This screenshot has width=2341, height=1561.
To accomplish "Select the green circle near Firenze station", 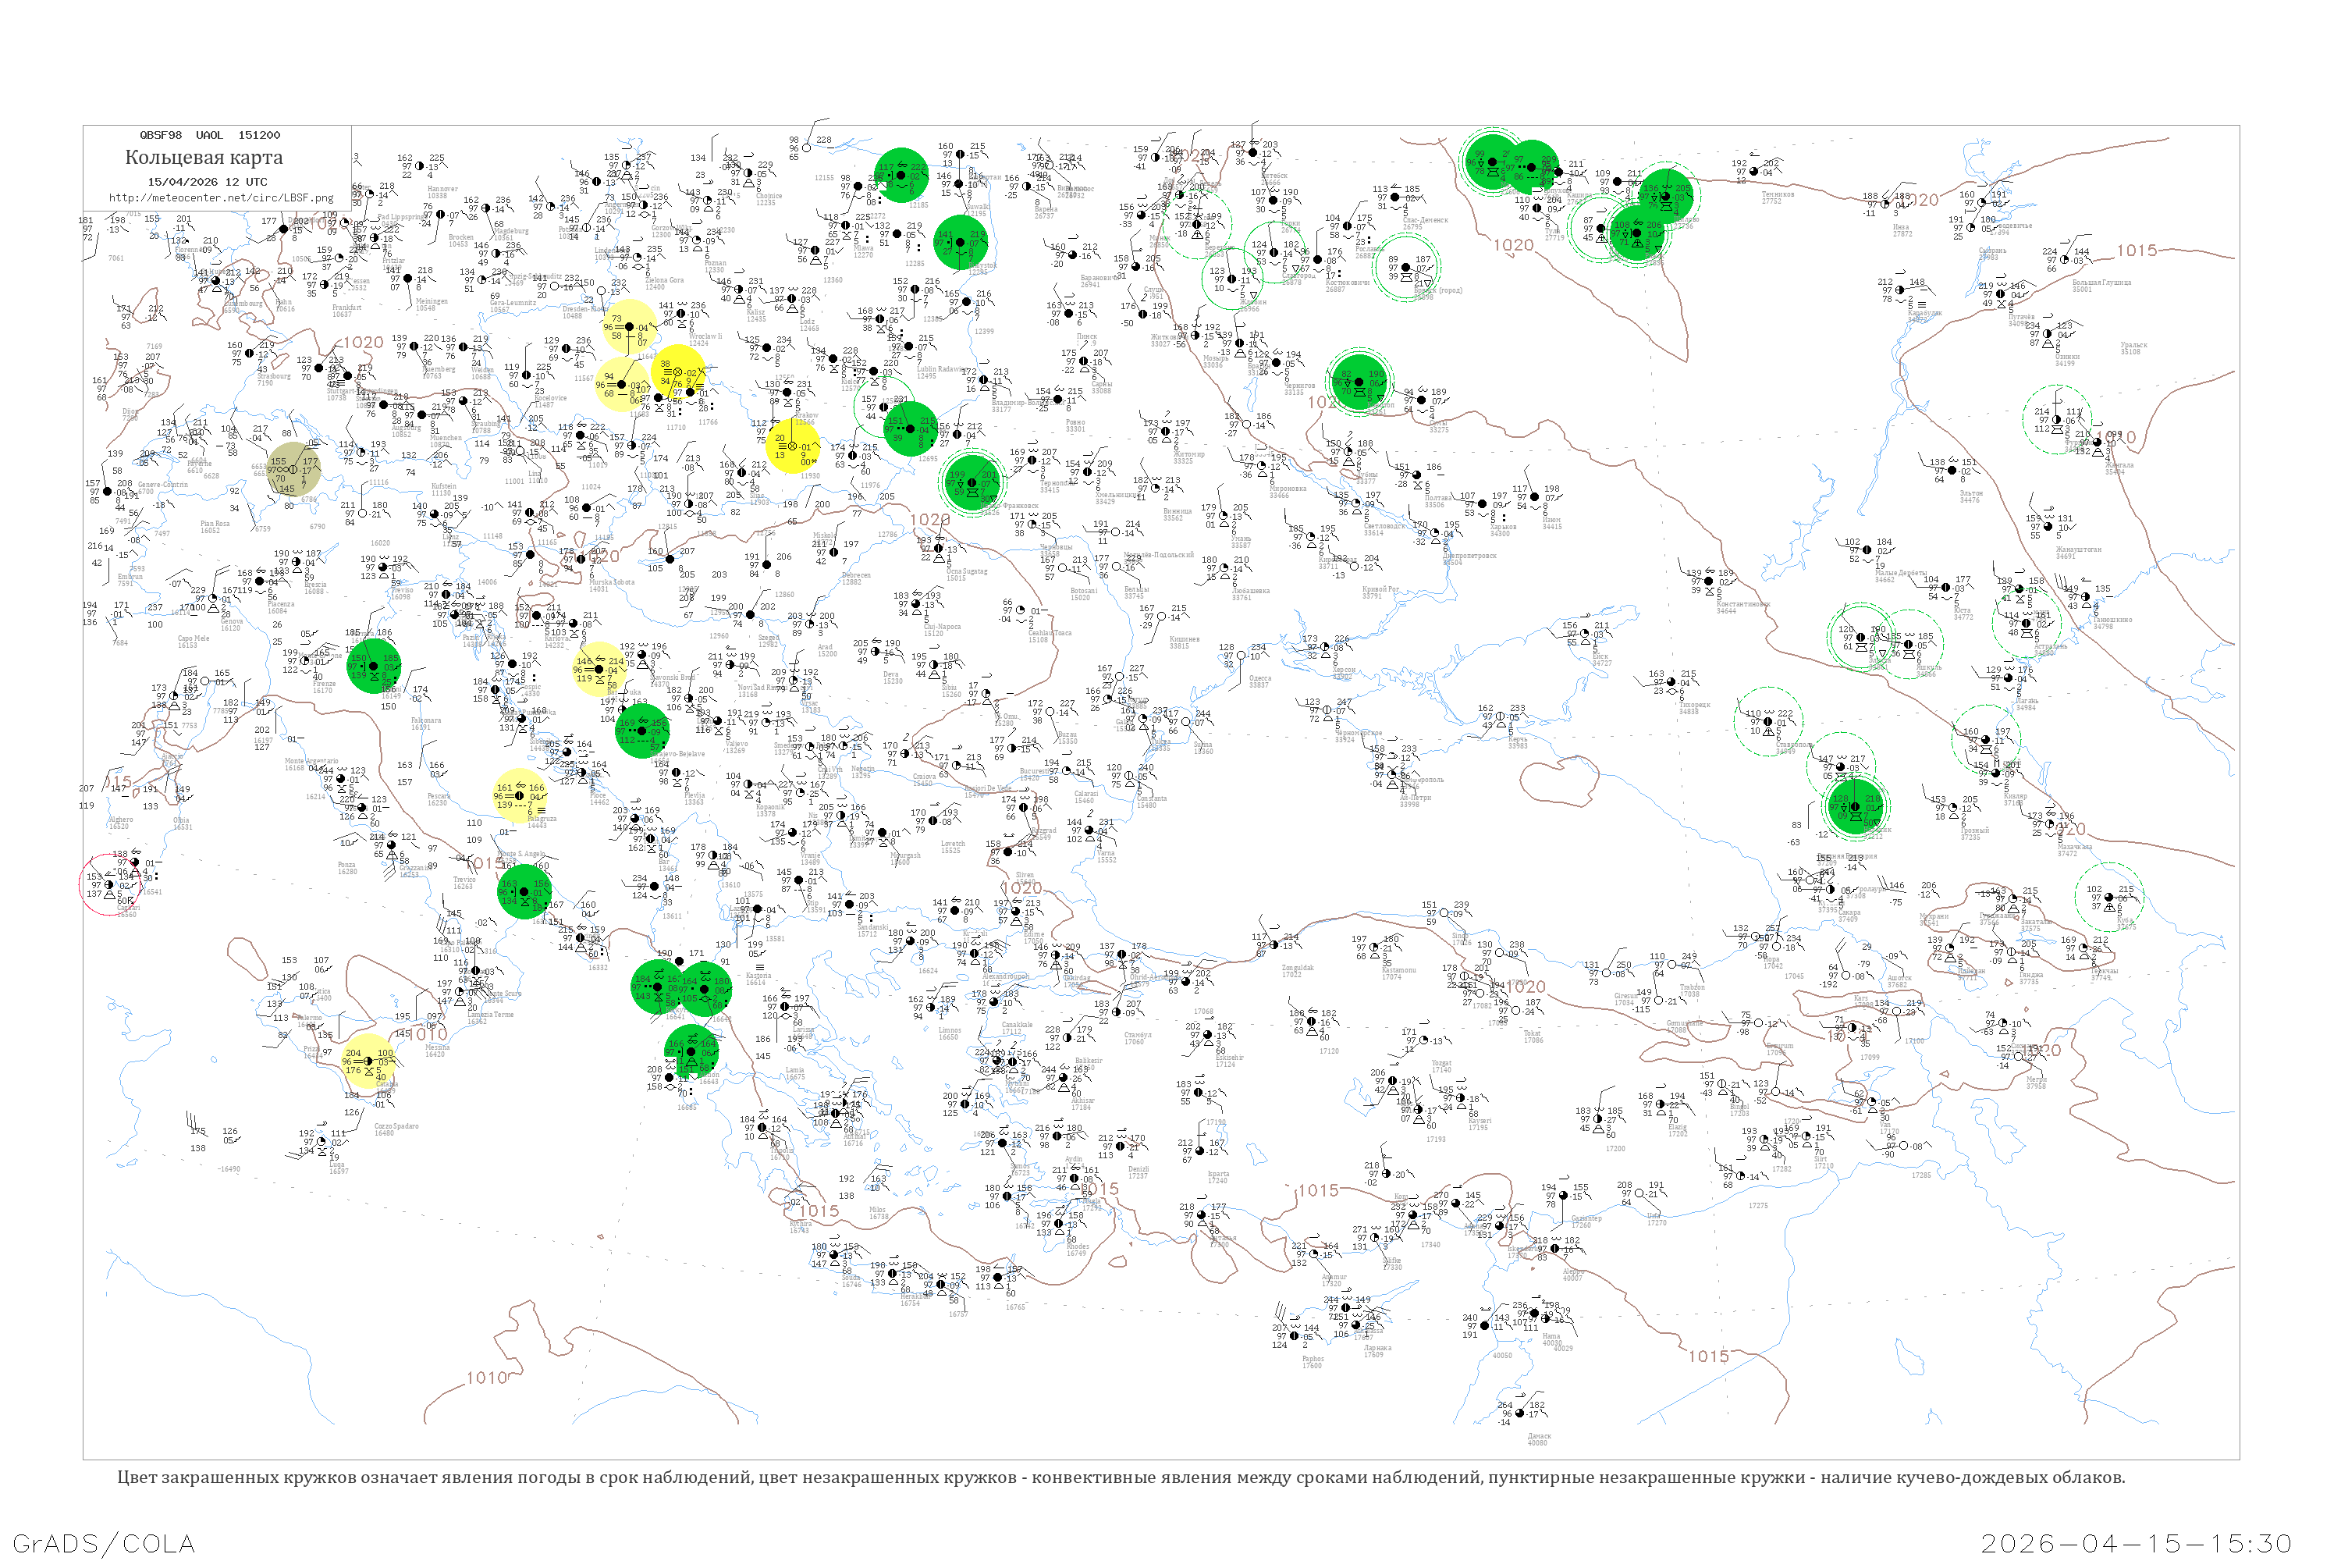I will click(x=373, y=666).
